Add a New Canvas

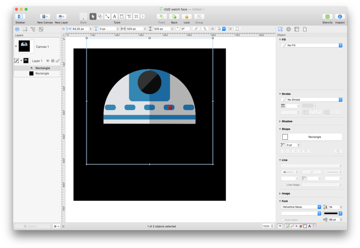(x=45, y=17)
